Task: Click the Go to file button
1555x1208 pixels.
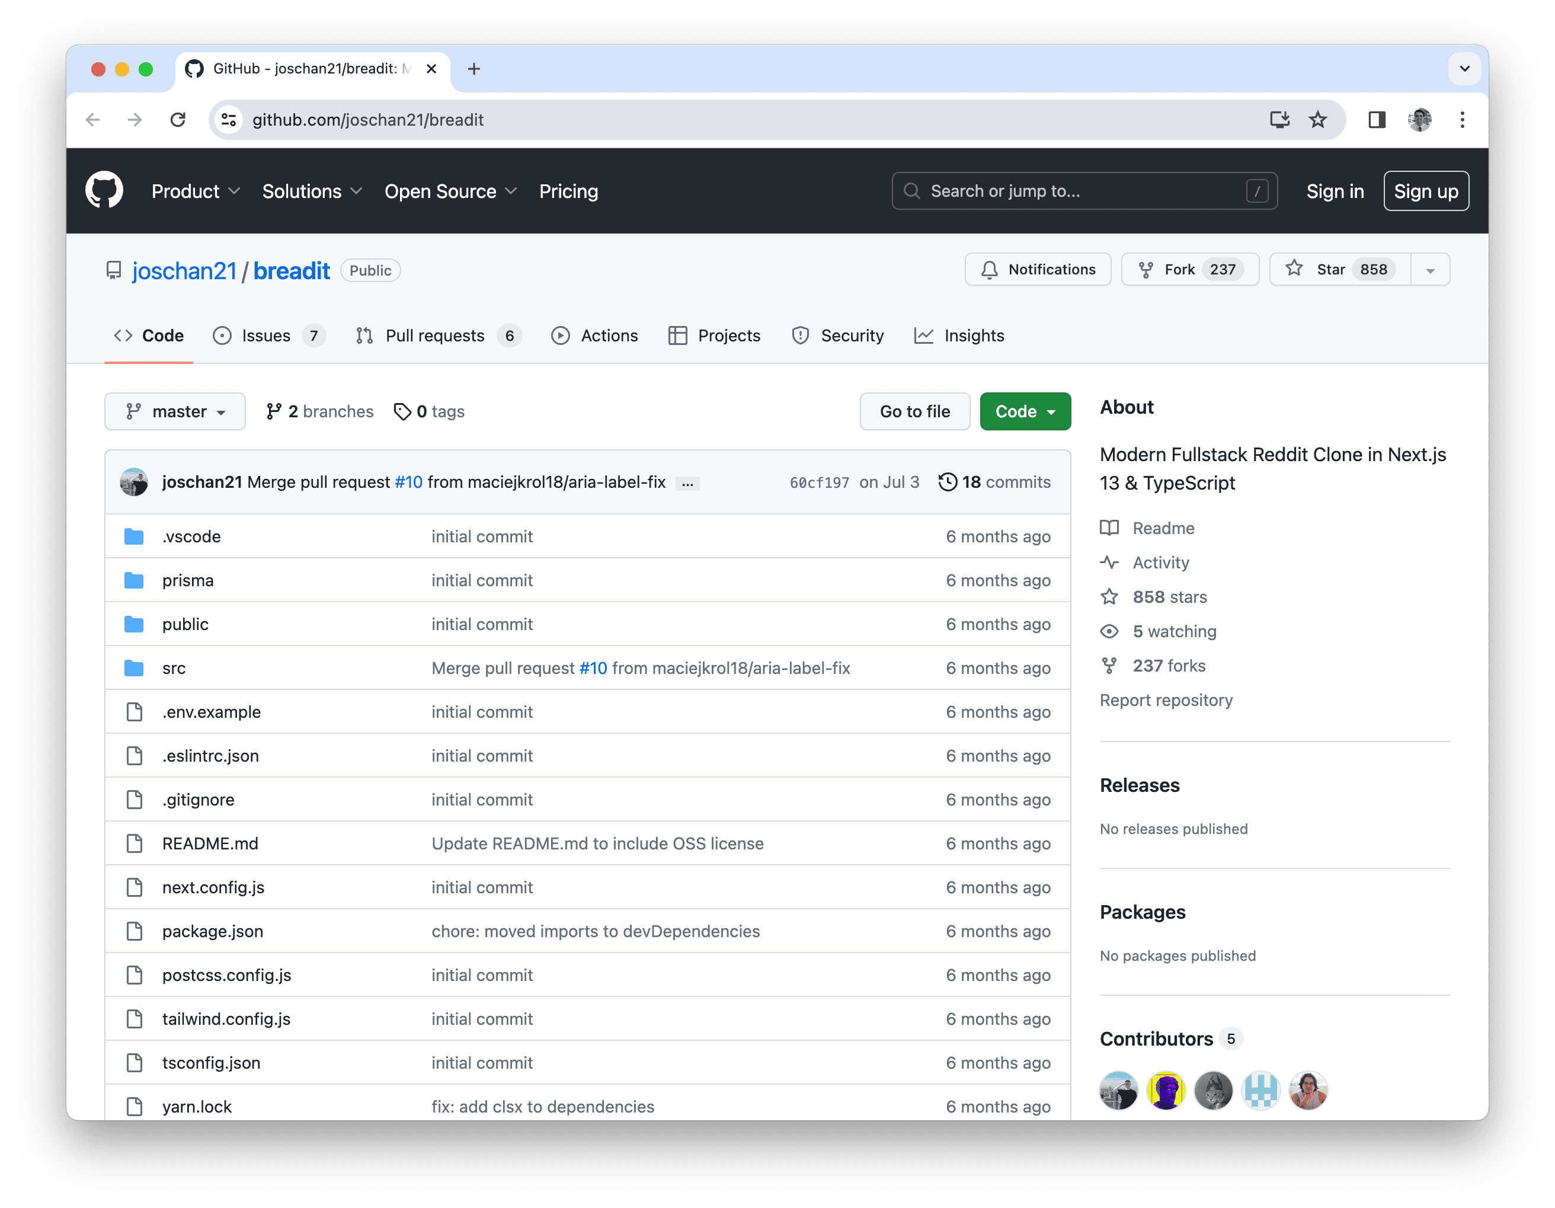Action: [914, 412]
